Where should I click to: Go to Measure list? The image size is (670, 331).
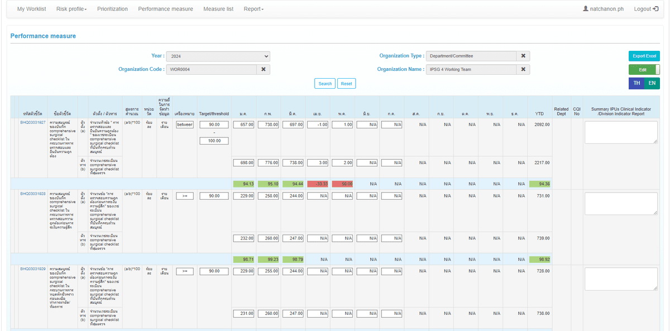[218, 9]
